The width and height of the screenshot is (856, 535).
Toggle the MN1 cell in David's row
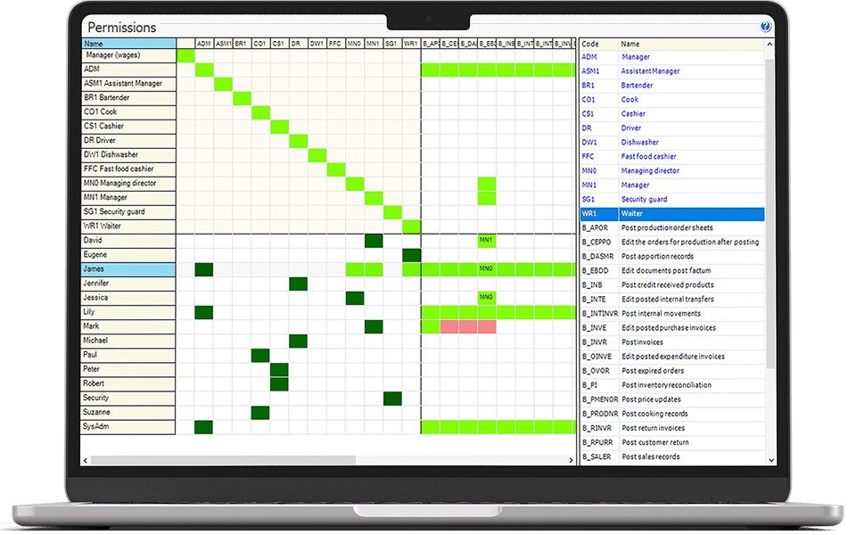click(x=485, y=240)
